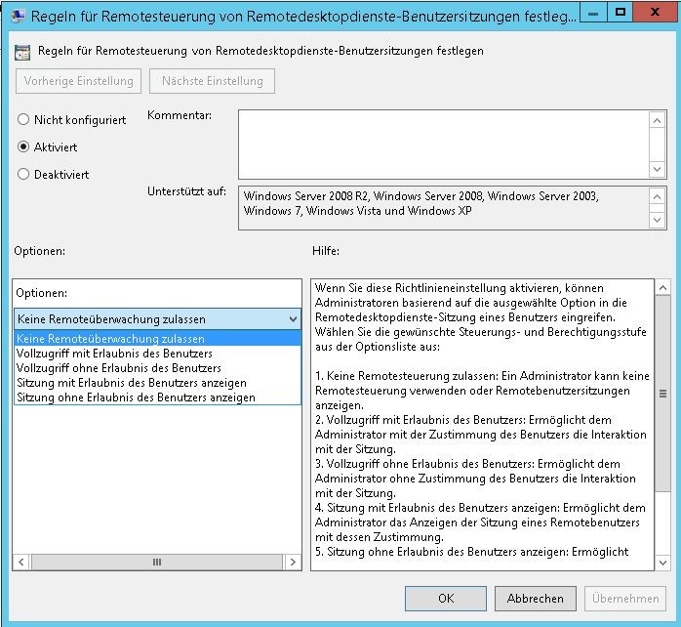Click the options panel left scroll arrow
Viewport: 681px width, 627px height.
[x=21, y=563]
